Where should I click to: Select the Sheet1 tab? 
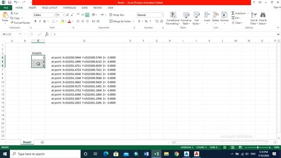coord(27,142)
